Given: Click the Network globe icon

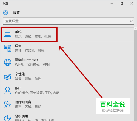Looking at the screenshot, I should click(8, 62).
